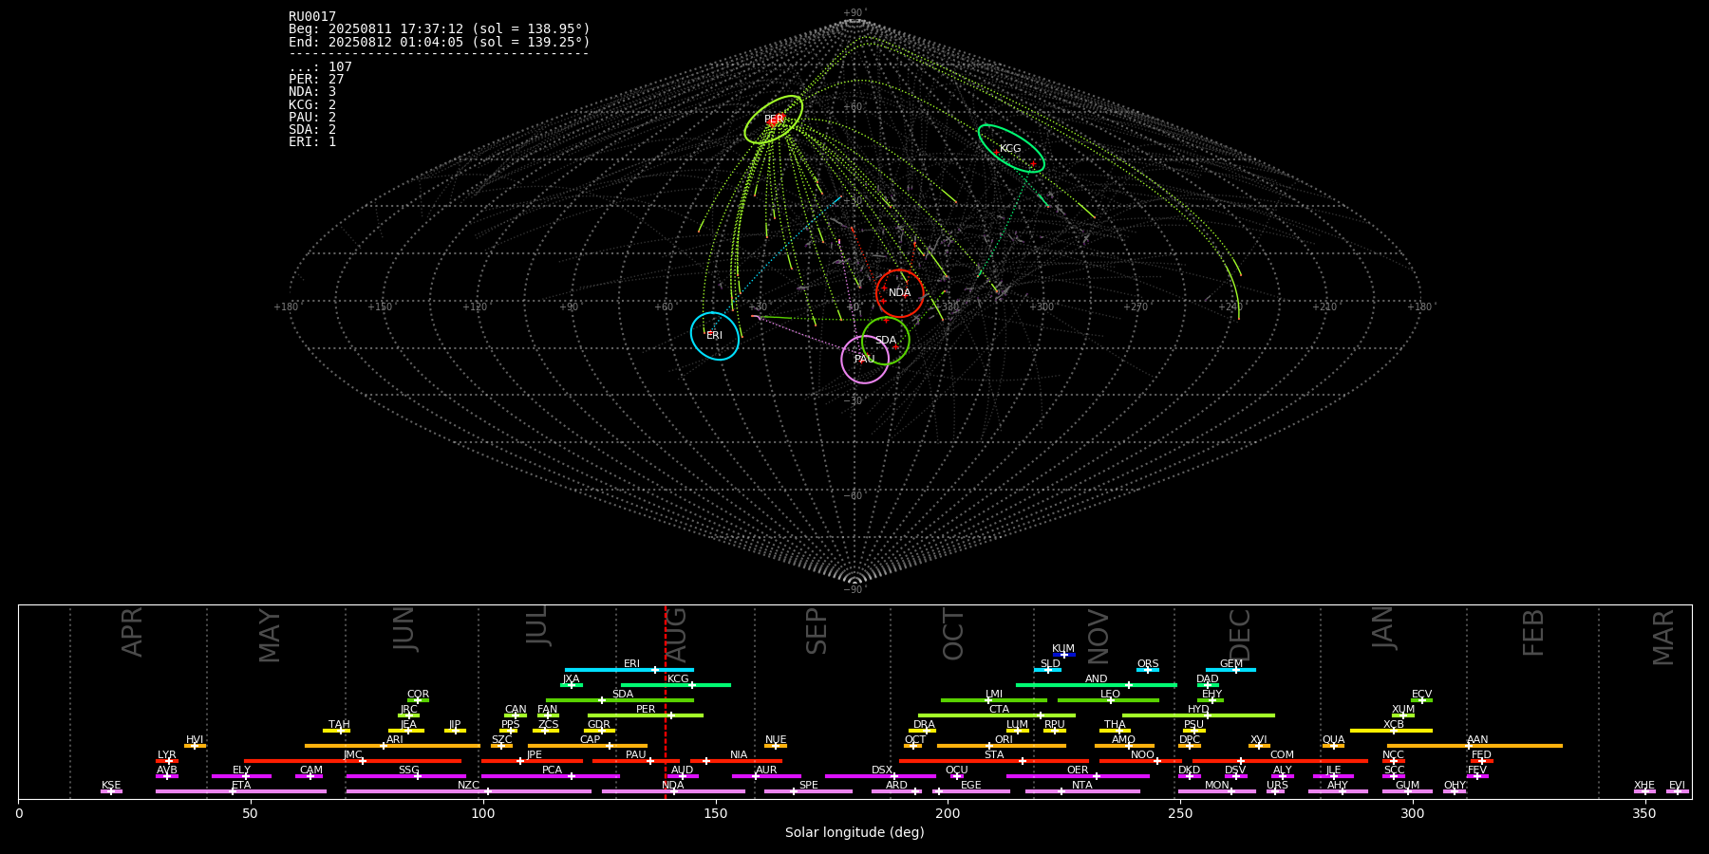The height and width of the screenshot is (854, 1709).
Task: Click the "PER: 27" legend count
Action: 316,80
